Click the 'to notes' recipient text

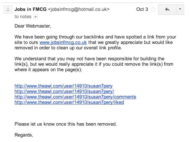click(x=23, y=17)
